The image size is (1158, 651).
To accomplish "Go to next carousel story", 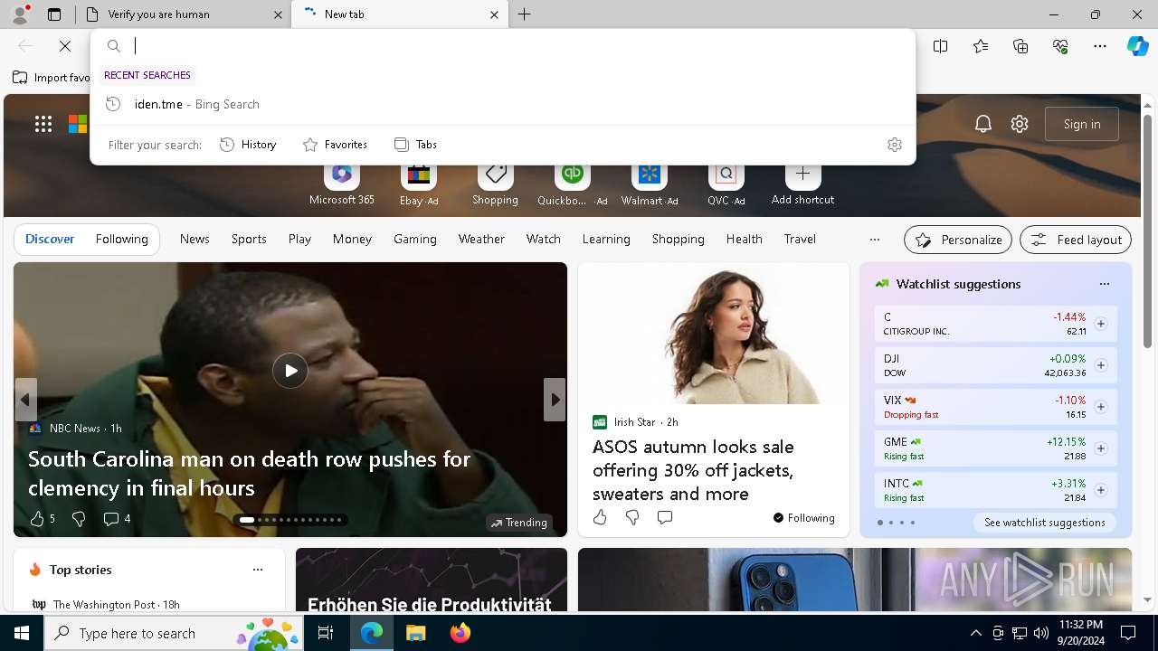I will [555, 400].
